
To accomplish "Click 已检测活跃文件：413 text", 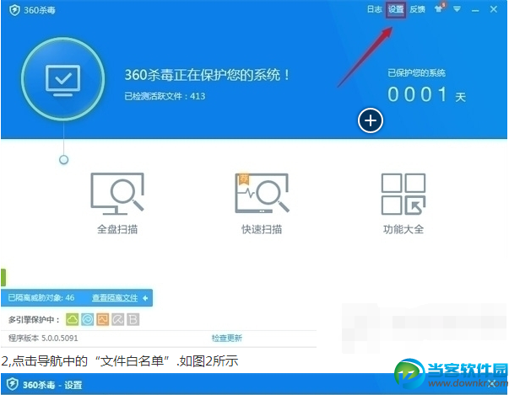I will tap(165, 96).
